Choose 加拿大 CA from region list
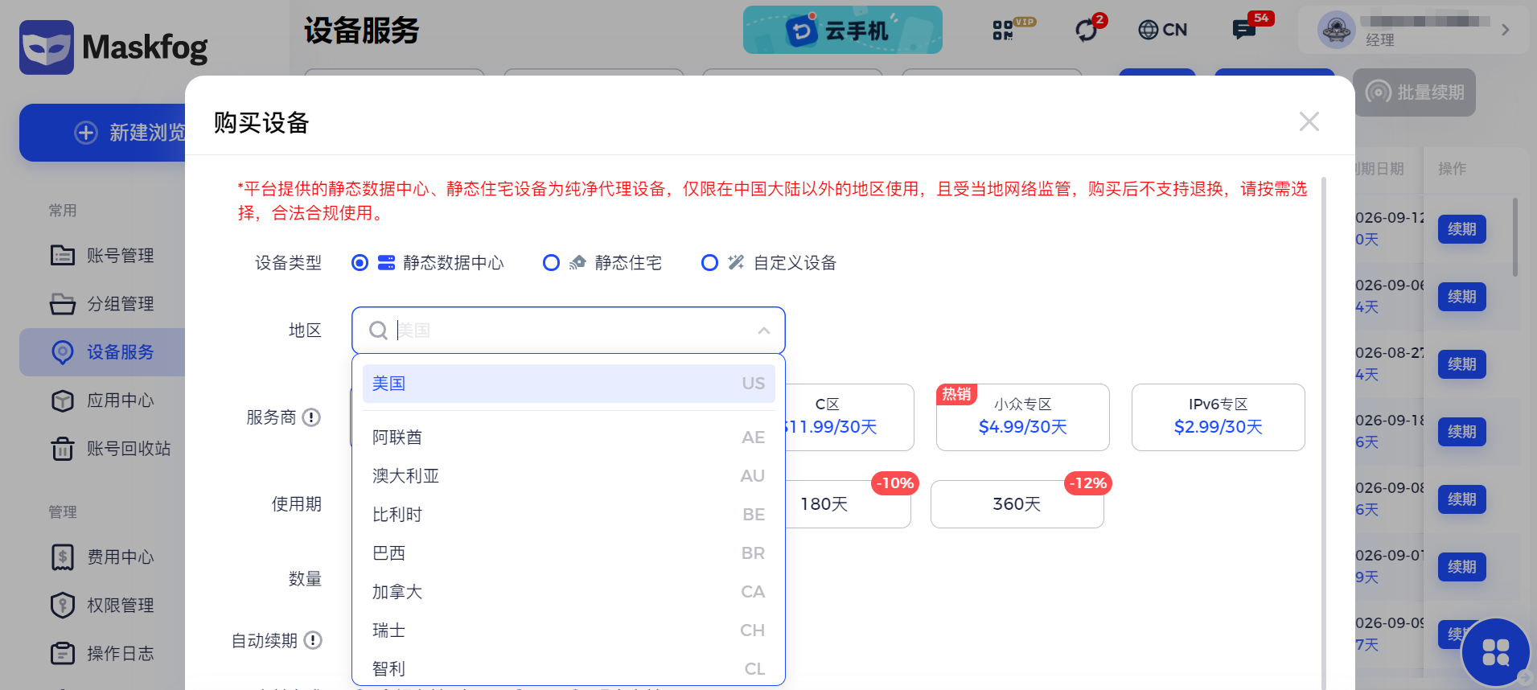Image resolution: width=1537 pixels, height=690 pixels. [569, 592]
